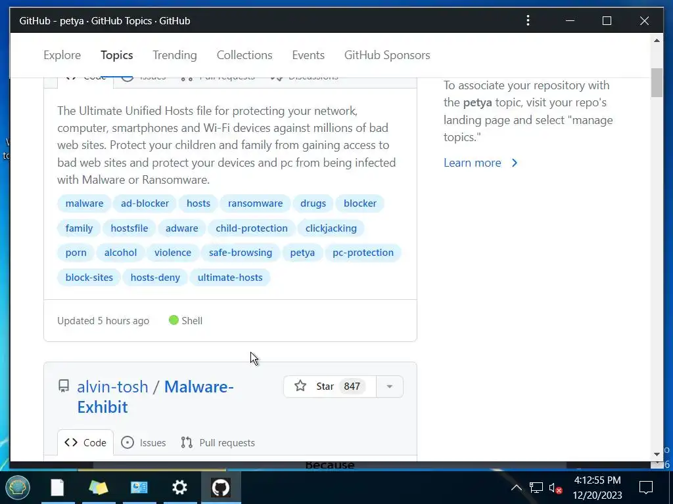Click the Issues circle icon for Malware-Exhibit

128,442
